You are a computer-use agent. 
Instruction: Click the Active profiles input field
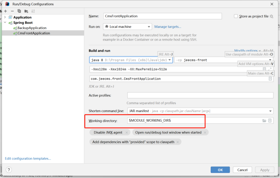(200, 95)
